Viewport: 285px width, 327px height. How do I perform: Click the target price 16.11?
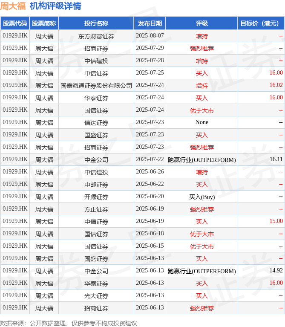pos(276,159)
